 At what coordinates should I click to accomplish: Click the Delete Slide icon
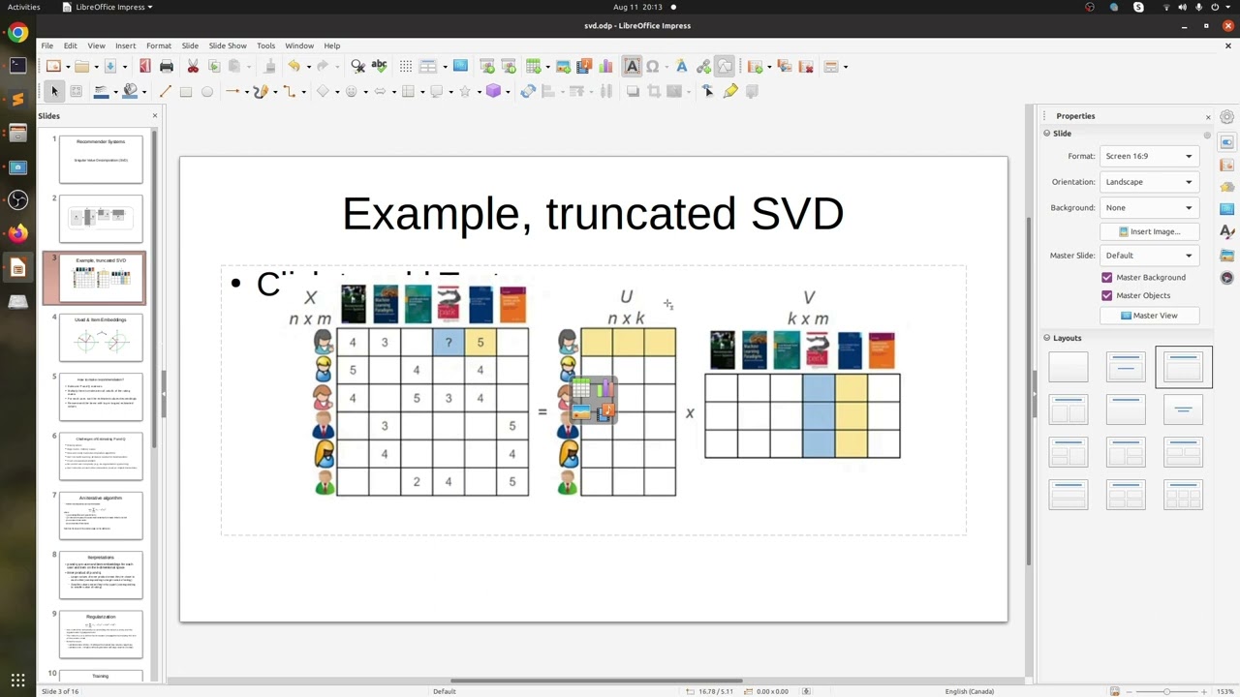[x=806, y=66]
